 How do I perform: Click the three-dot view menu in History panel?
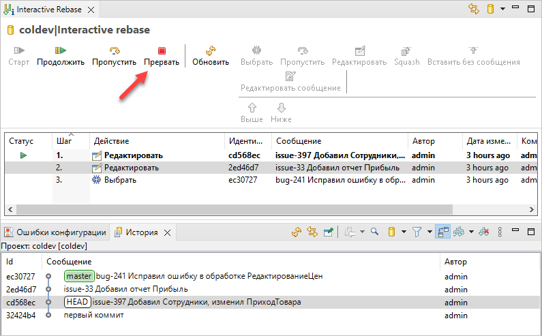500,232
